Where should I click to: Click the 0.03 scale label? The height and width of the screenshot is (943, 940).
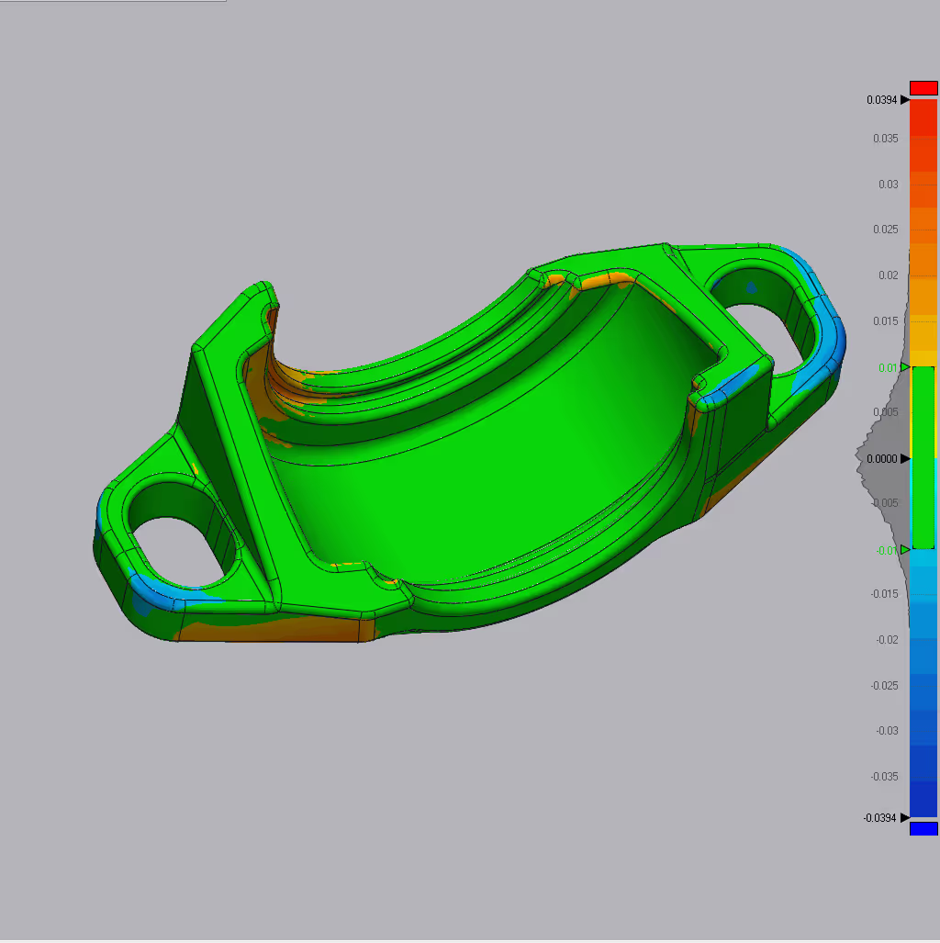tap(889, 185)
